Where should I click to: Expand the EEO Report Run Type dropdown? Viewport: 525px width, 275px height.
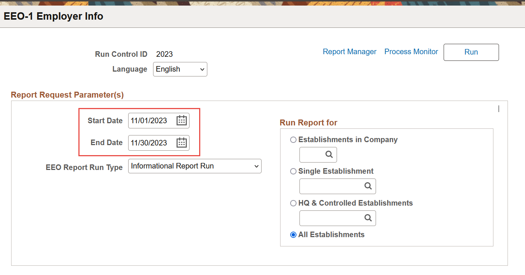click(195, 166)
